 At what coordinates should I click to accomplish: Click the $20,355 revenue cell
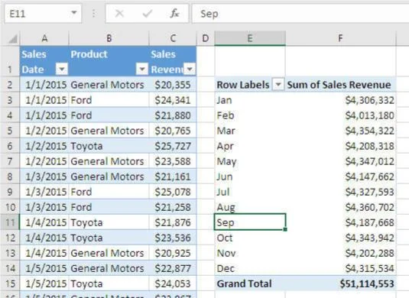tap(173, 85)
